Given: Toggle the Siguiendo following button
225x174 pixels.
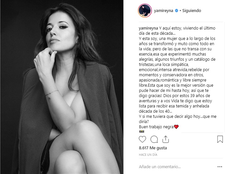Looking at the screenshot, I should click(192, 11).
